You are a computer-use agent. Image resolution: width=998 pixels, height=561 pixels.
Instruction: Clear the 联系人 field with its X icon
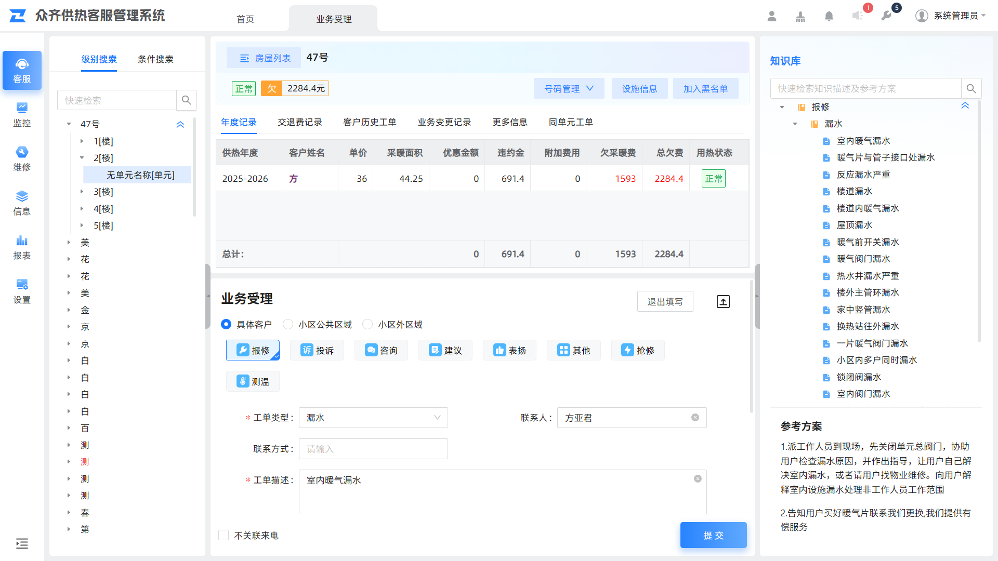tap(695, 418)
